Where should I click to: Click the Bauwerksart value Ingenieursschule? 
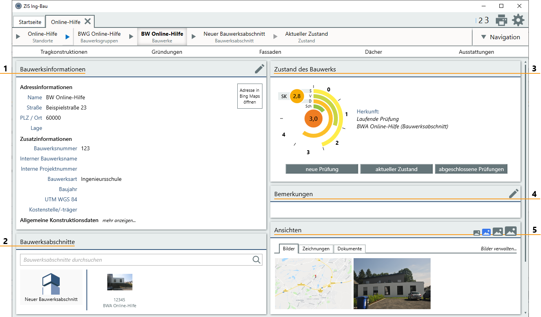(x=101, y=179)
